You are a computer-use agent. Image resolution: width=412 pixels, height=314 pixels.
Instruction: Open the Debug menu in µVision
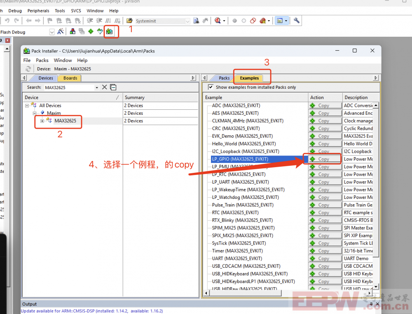[15, 11]
